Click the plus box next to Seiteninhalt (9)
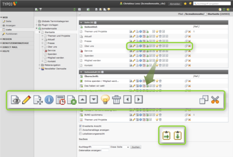 point(102,72)
